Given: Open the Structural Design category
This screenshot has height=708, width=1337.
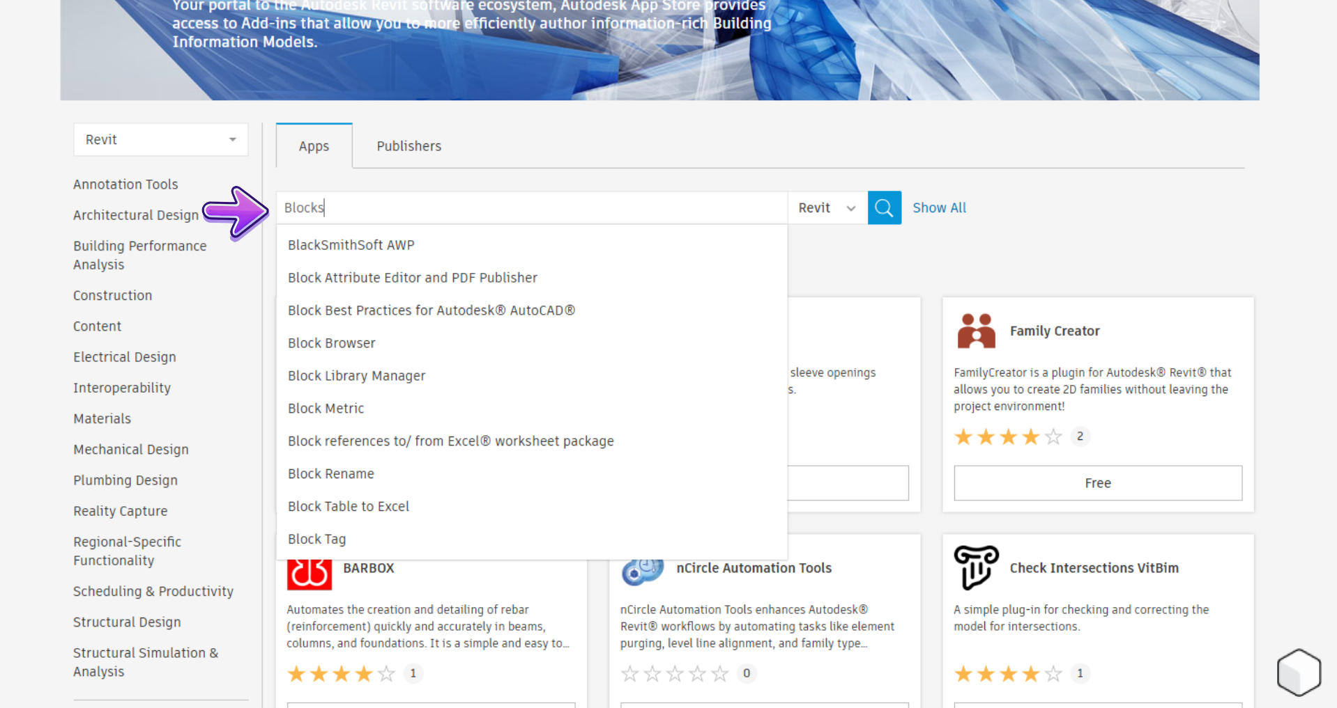Looking at the screenshot, I should (127, 622).
